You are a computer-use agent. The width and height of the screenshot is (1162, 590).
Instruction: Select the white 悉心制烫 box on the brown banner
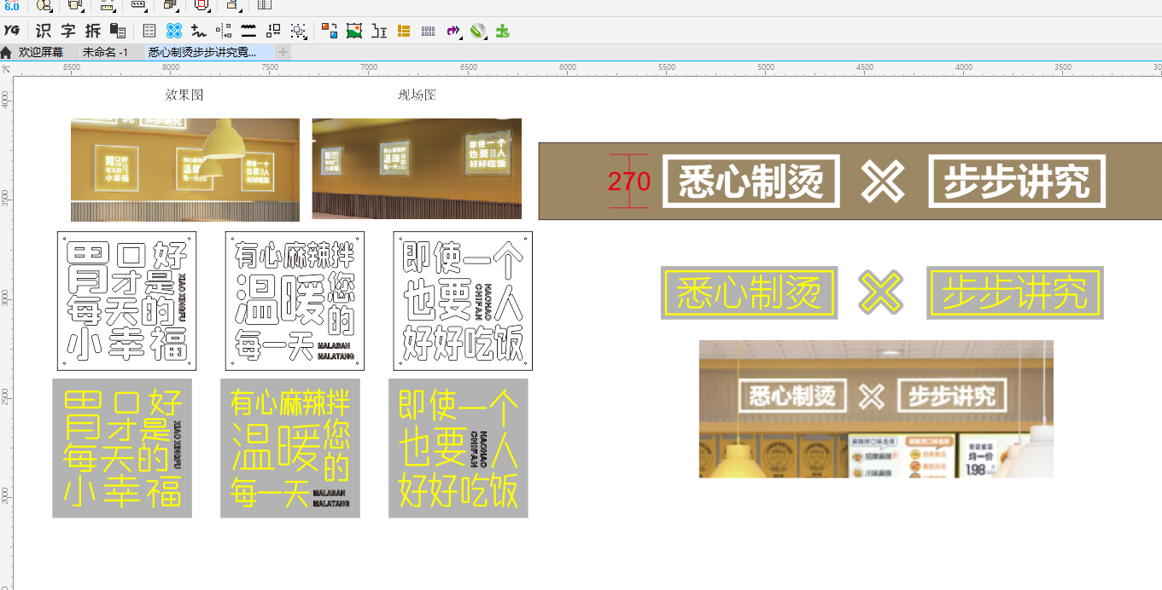click(x=751, y=182)
